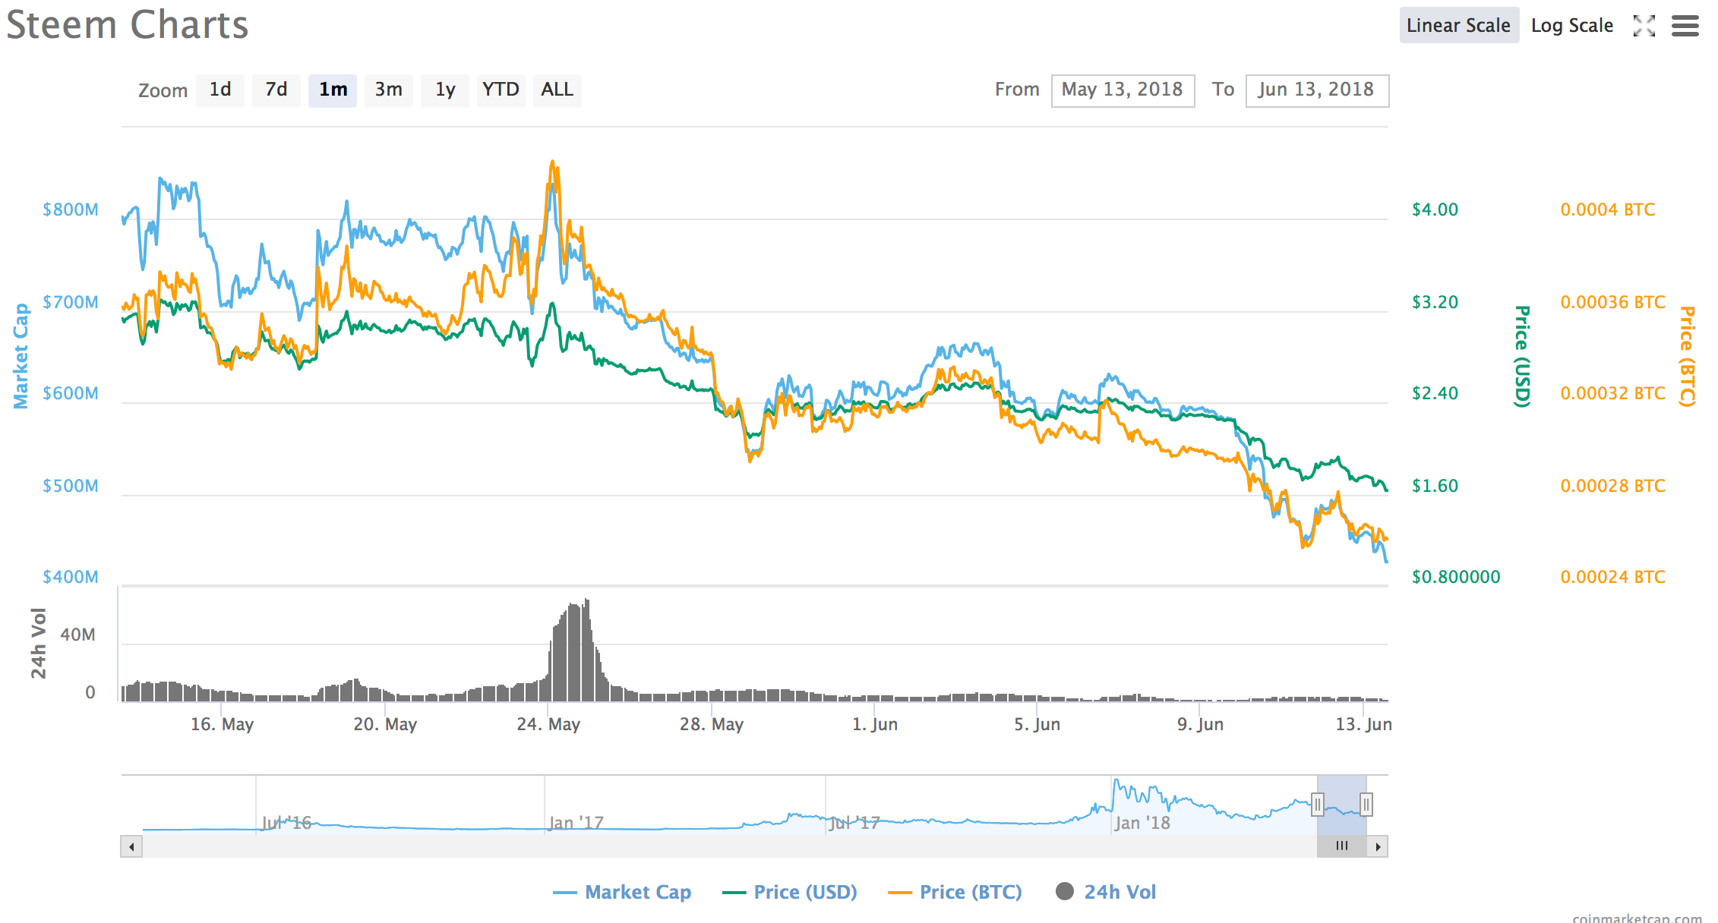The image size is (1718, 923).
Task: Click the $400M market cap label
Action: [71, 577]
